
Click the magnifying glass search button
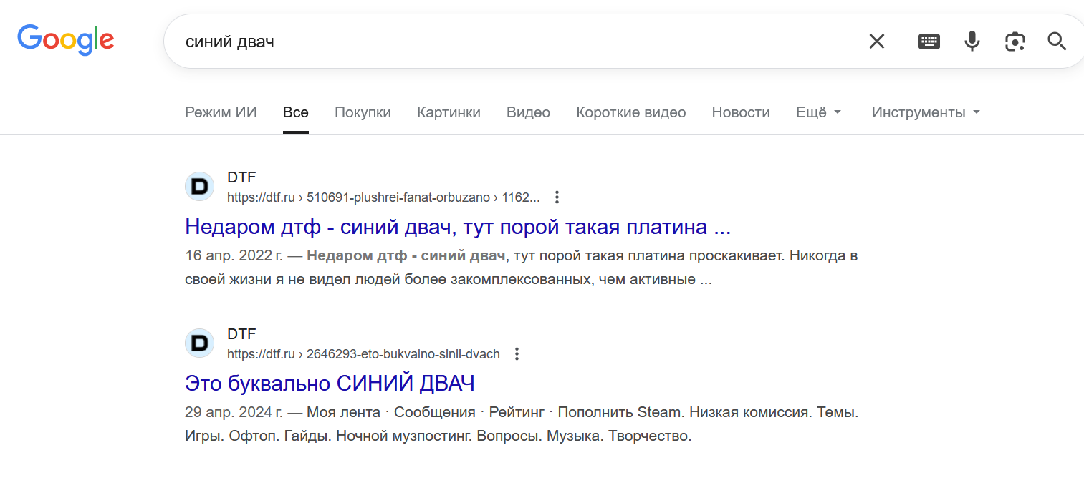(x=1057, y=42)
